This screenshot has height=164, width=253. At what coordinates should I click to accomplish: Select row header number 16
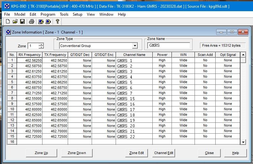click(x=12, y=142)
